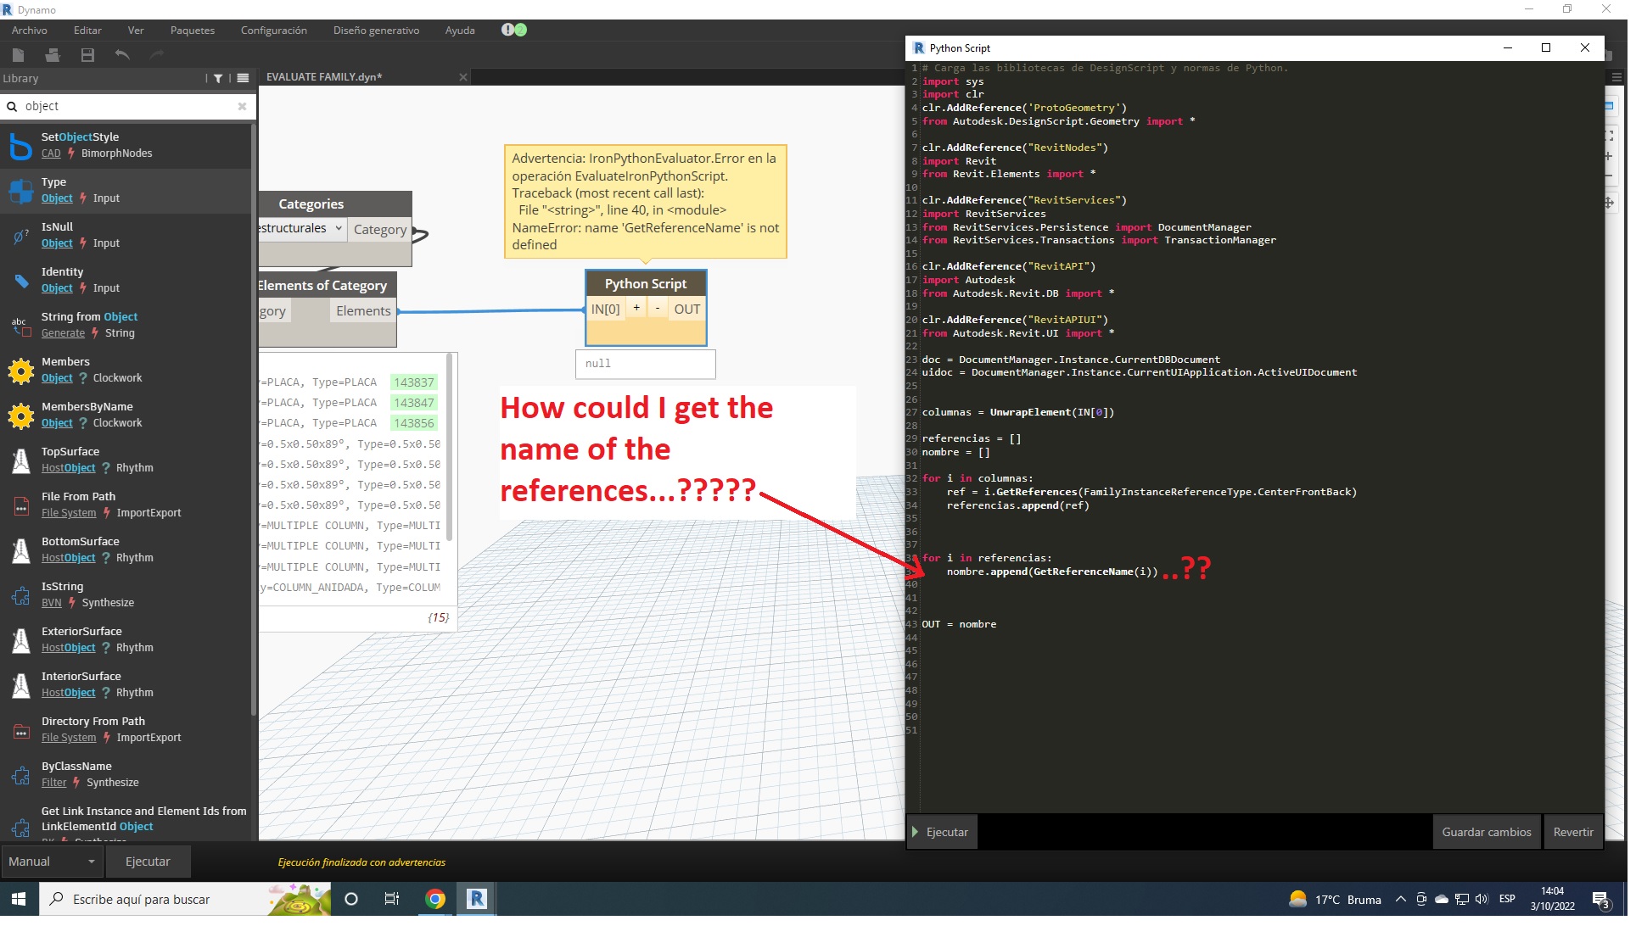Click the String from Object icon
Viewport: 1636px width, 926px height.
tap(21, 326)
